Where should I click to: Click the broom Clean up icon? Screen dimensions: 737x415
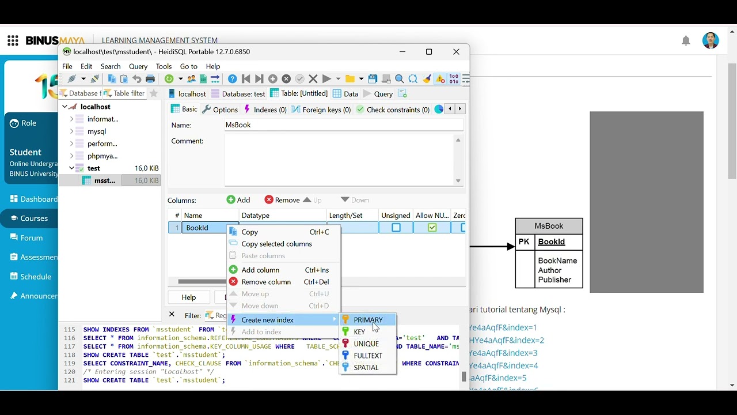(427, 79)
